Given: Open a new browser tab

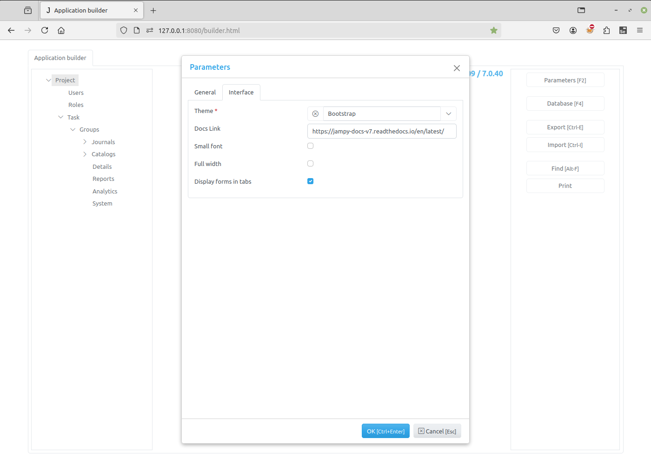Looking at the screenshot, I should click(153, 10).
